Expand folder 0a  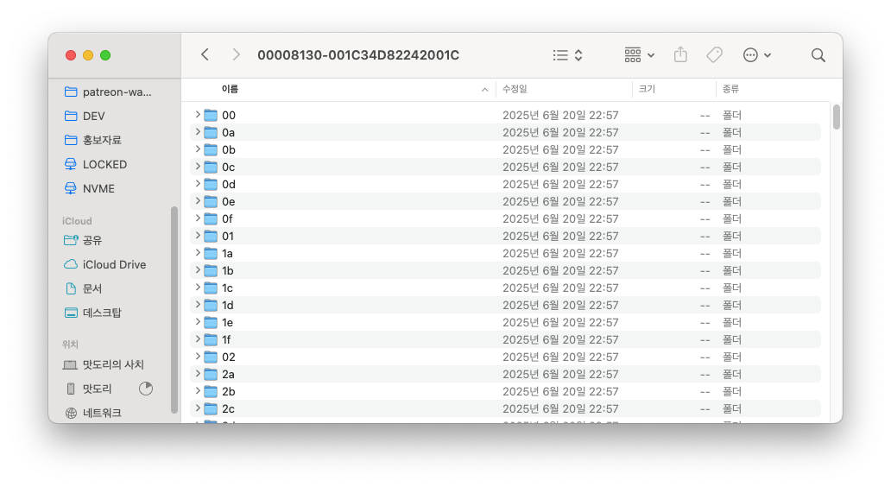click(x=197, y=132)
